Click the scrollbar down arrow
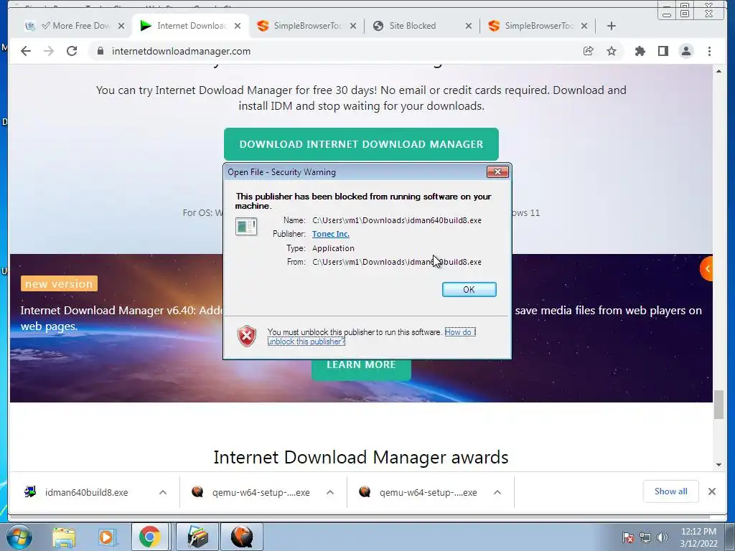Screen dimensions: 735x551 pos(718,465)
